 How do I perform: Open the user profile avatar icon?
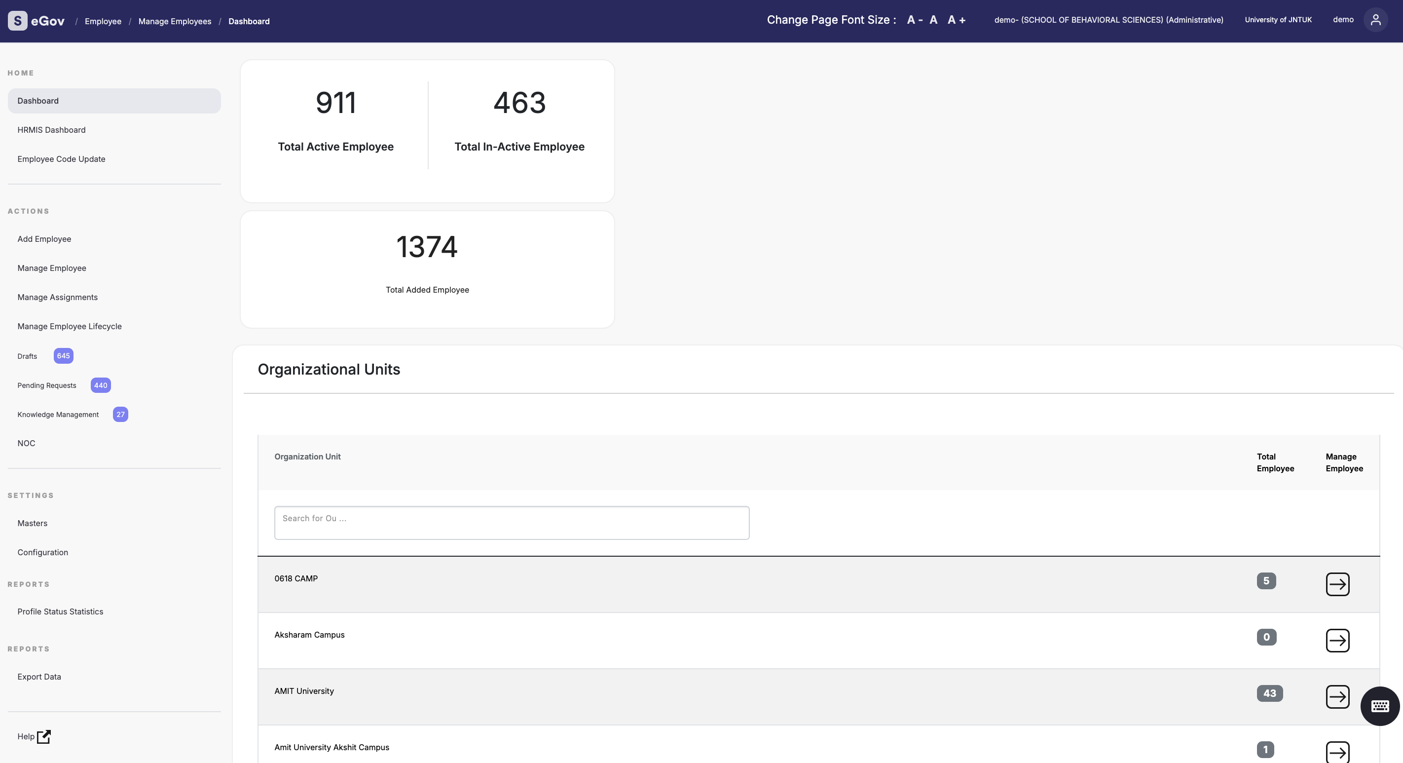tap(1375, 20)
